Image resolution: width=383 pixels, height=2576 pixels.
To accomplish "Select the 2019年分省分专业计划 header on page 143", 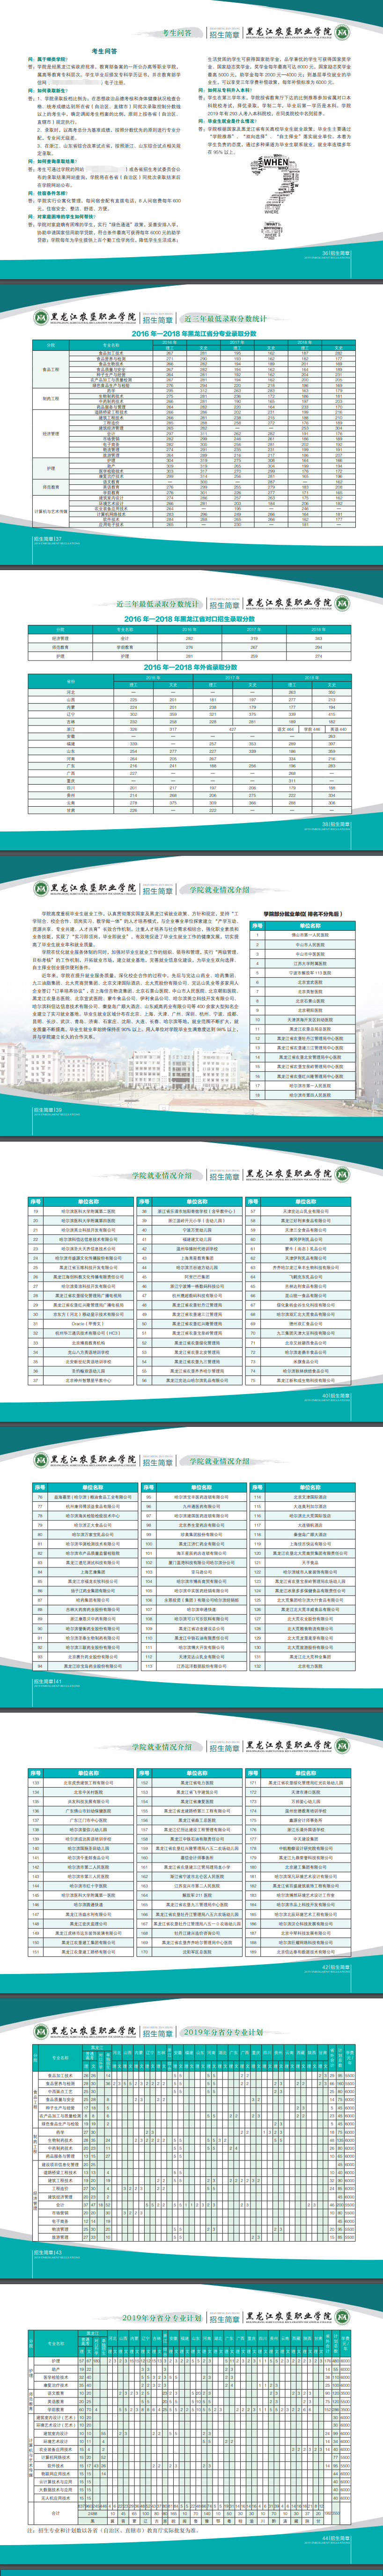I will 223,2033.
